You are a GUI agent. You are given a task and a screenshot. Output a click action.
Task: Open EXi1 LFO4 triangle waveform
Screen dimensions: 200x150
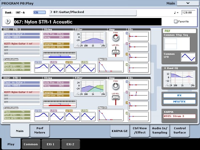[x=88, y=68]
